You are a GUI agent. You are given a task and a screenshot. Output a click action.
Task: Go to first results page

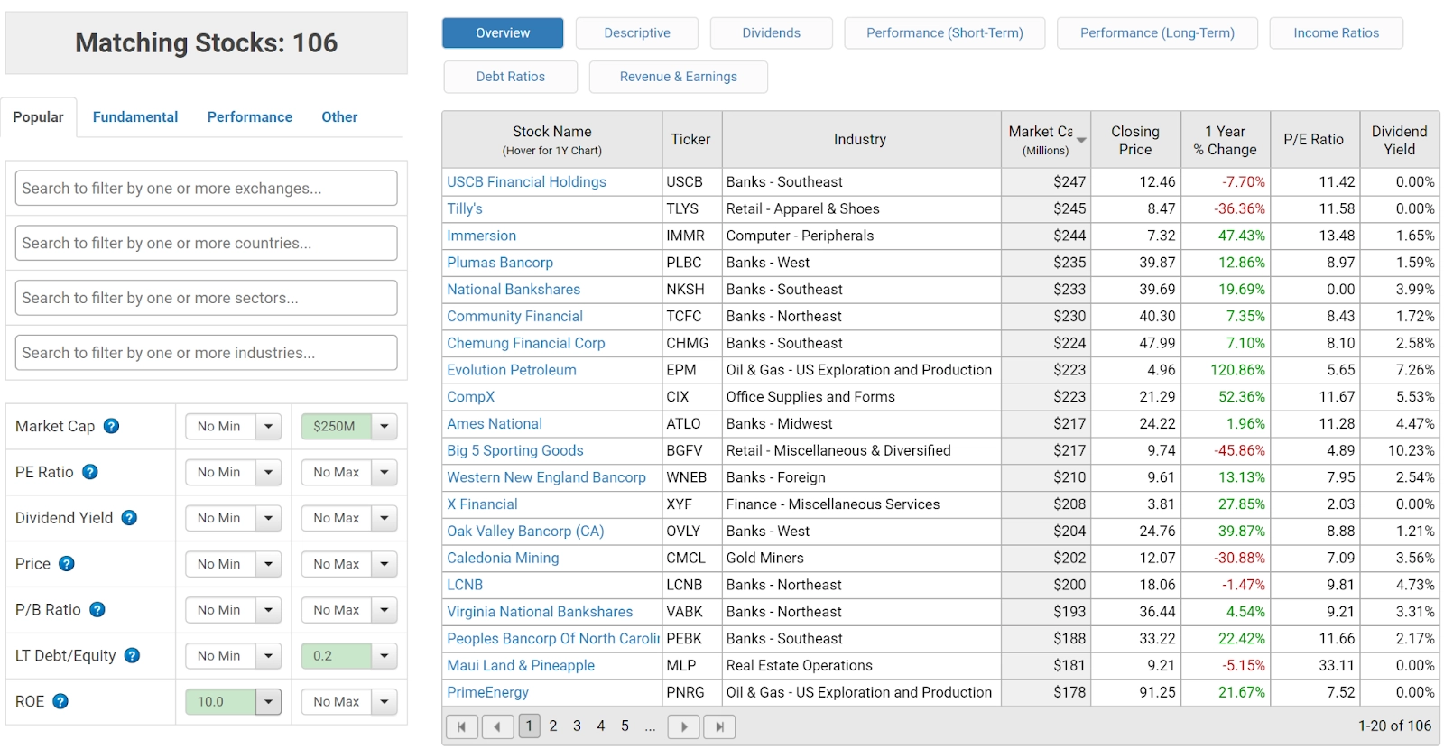coord(462,726)
